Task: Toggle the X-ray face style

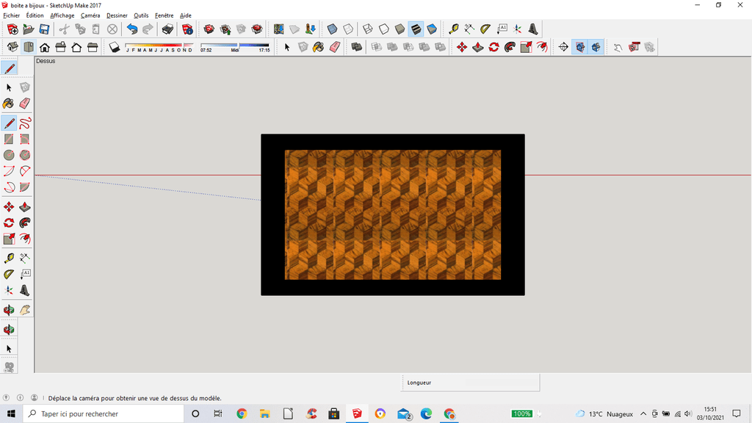Action: tap(332, 29)
